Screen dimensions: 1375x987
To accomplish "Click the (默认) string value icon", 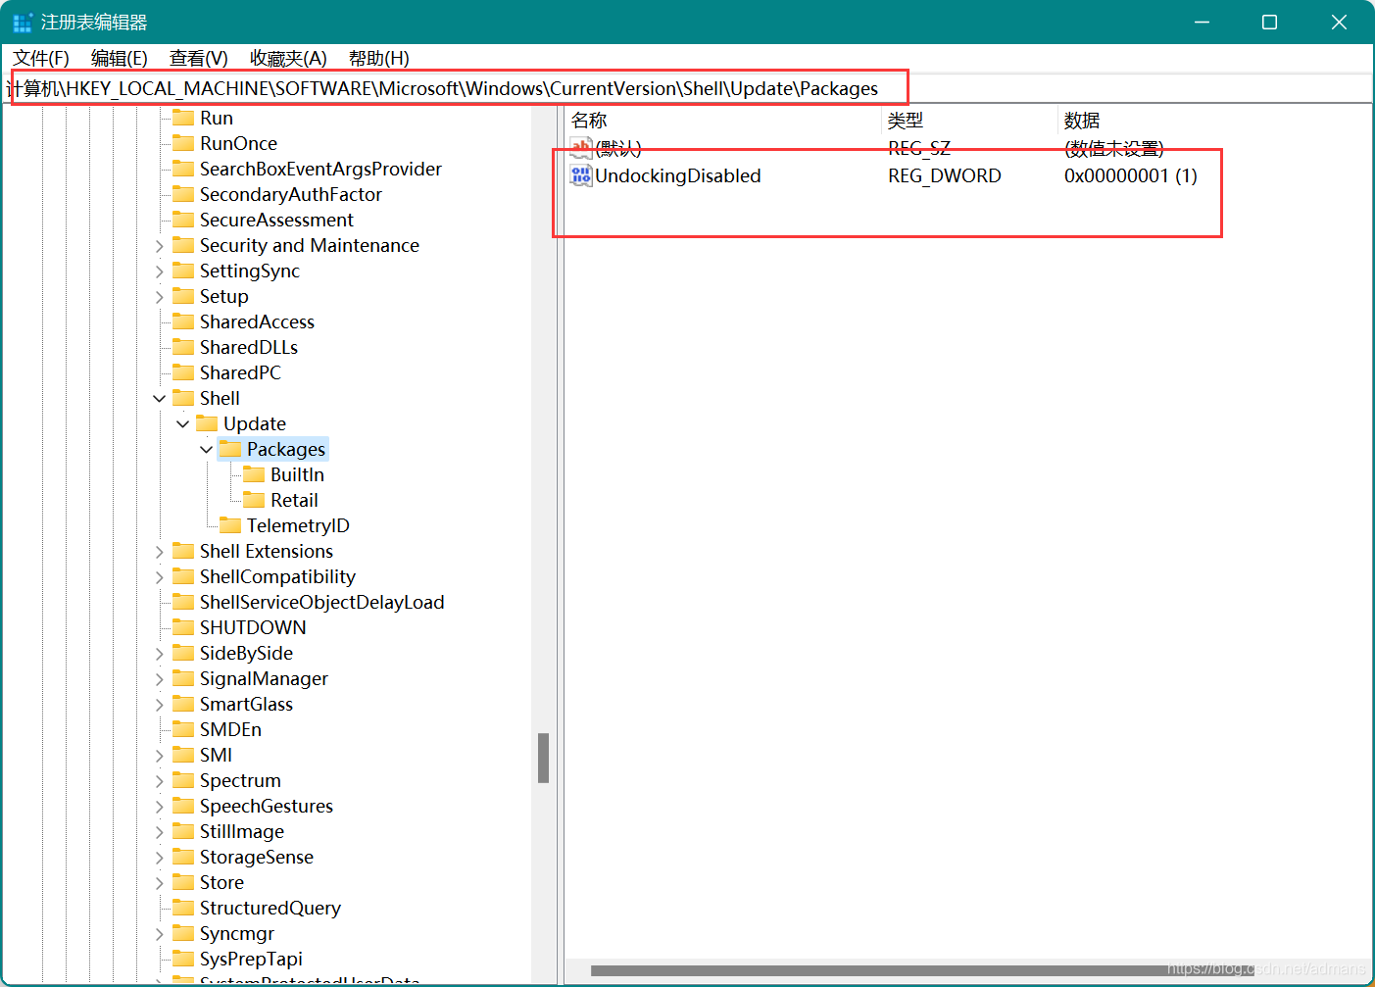I will (581, 149).
